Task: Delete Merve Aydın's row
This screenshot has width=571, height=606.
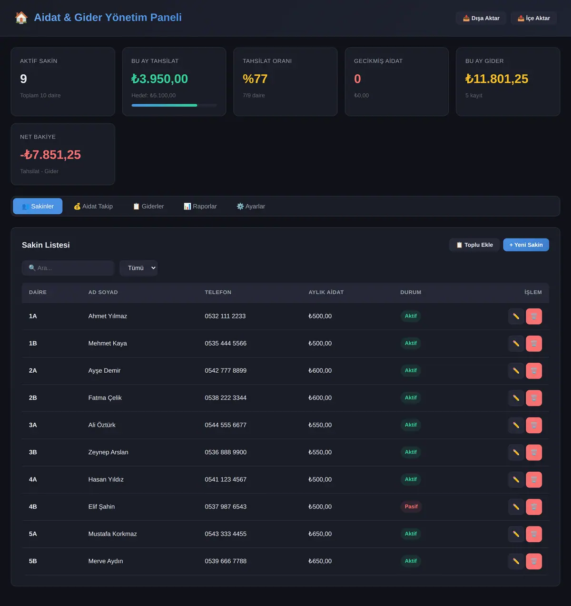Action: point(534,561)
